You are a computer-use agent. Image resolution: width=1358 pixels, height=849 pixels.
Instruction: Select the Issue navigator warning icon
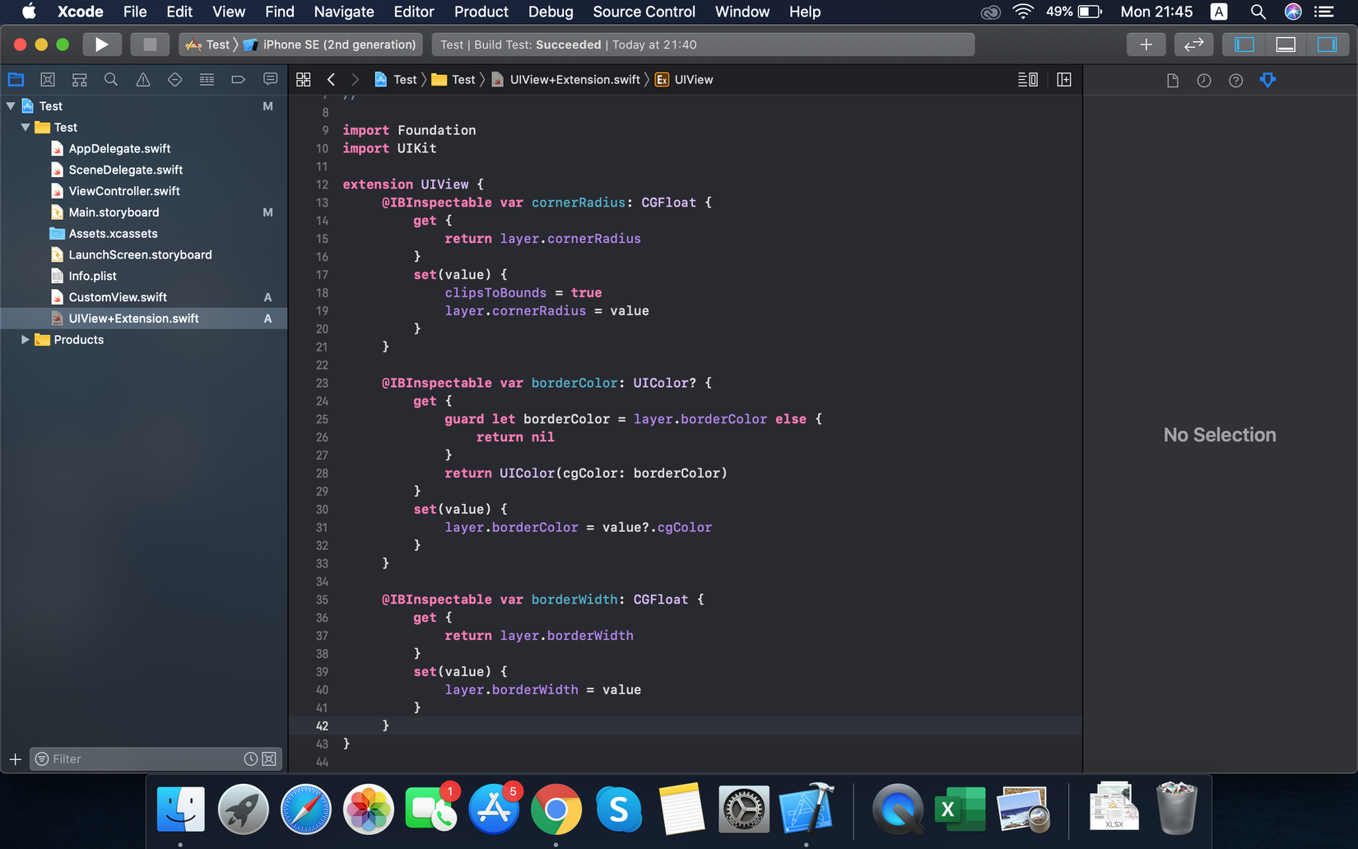142,79
